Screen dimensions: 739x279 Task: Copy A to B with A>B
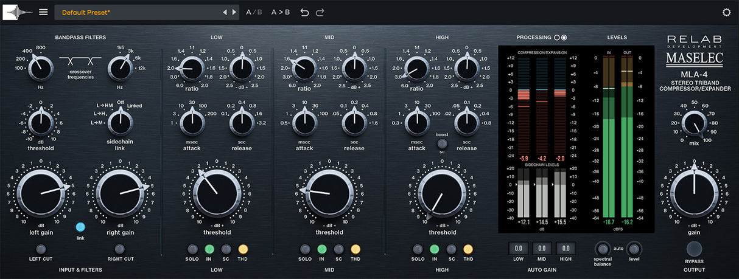[281, 12]
